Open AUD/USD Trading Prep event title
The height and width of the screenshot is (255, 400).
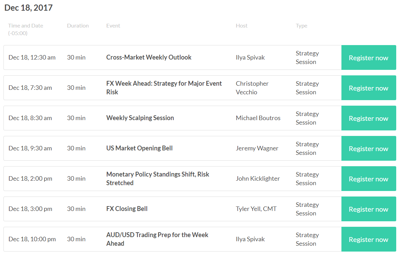[157, 239]
